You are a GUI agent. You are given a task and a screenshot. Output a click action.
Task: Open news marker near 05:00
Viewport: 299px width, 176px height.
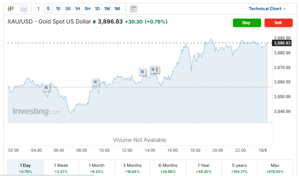coord(46,87)
